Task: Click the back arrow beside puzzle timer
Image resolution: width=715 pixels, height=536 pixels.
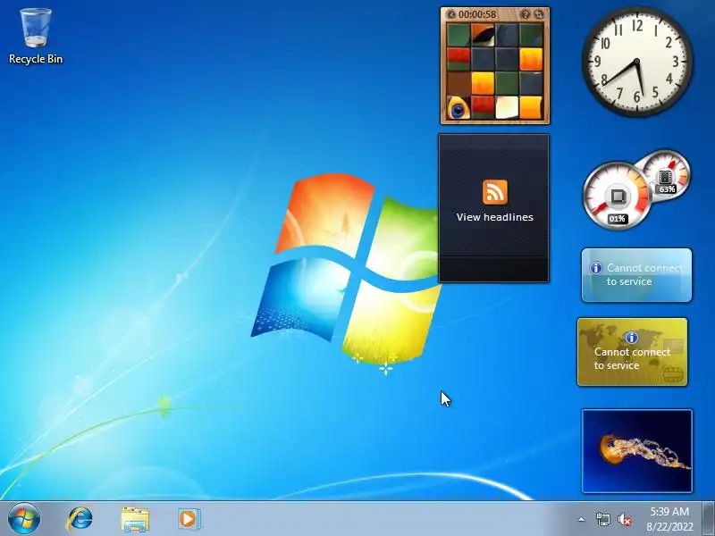Action: pyautogui.click(x=451, y=14)
